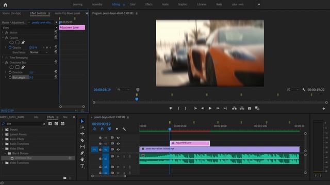This screenshot has height=185, width=330.
Task: Hide track V3 with eye icon
Action: tap(118, 138)
